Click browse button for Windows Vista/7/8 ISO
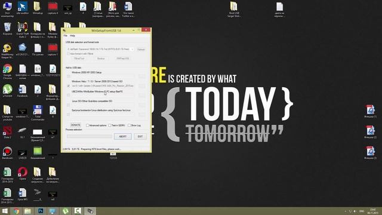Screen dimensions: 382x215 coord(141,86)
